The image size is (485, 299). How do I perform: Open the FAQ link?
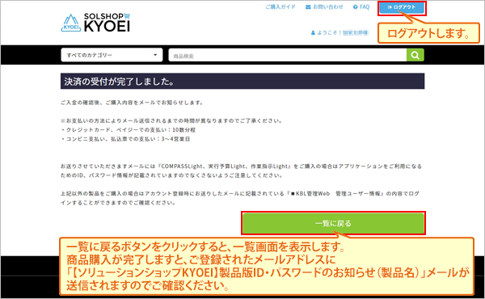[x=365, y=6]
